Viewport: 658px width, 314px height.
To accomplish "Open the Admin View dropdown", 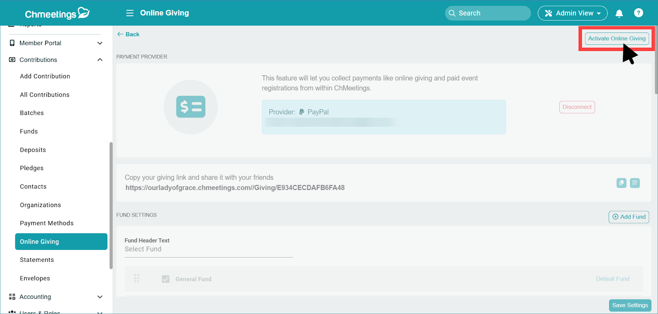I will (x=572, y=13).
